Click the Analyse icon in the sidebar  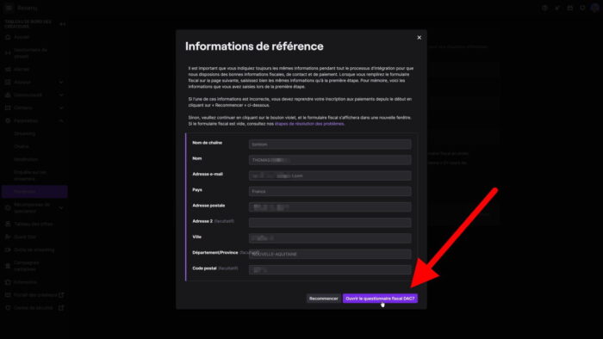[x=8, y=82]
